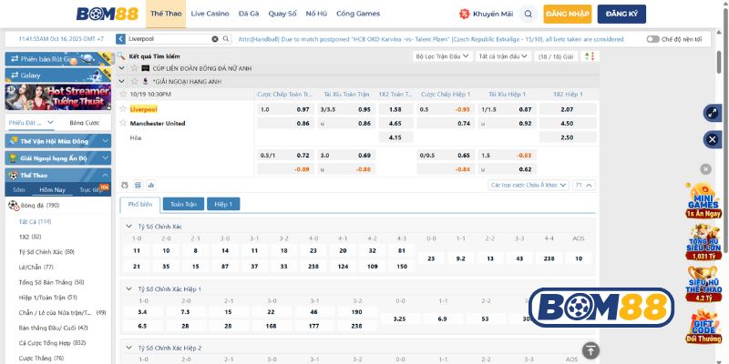Click the Khuyến Mãi promotion icon
729x364 pixels.
pyautogui.click(x=464, y=14)
